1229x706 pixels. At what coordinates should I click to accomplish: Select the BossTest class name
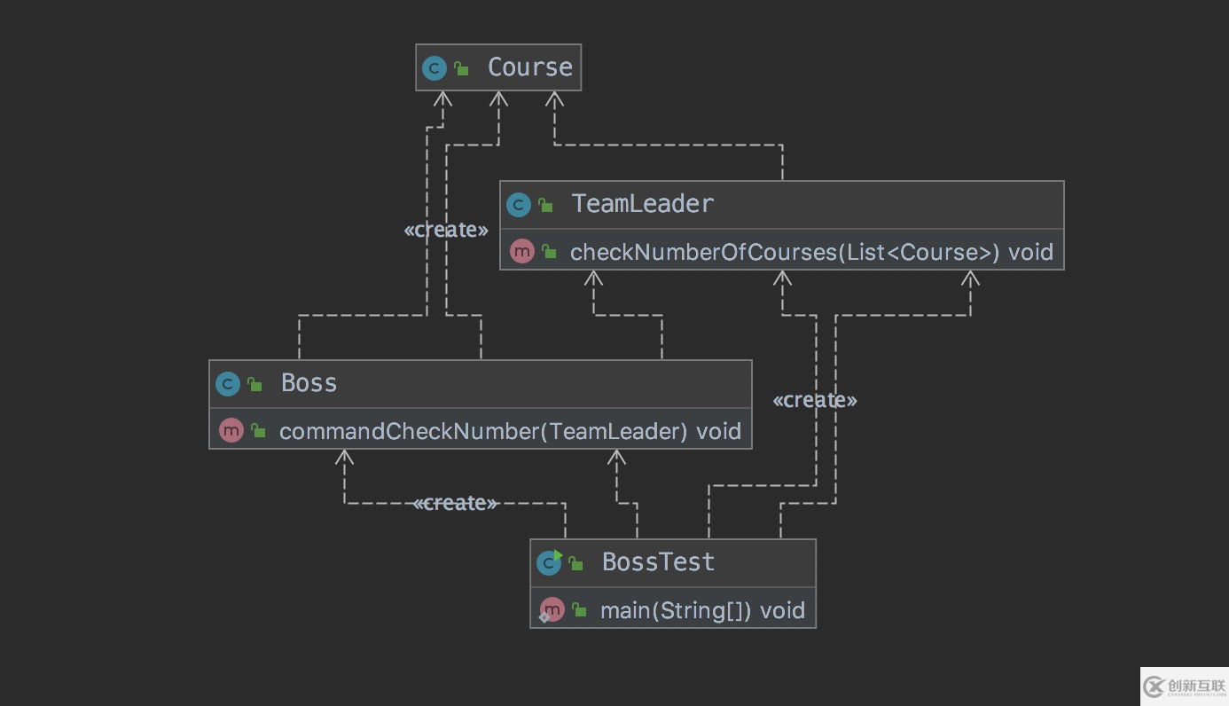[658, 562]
